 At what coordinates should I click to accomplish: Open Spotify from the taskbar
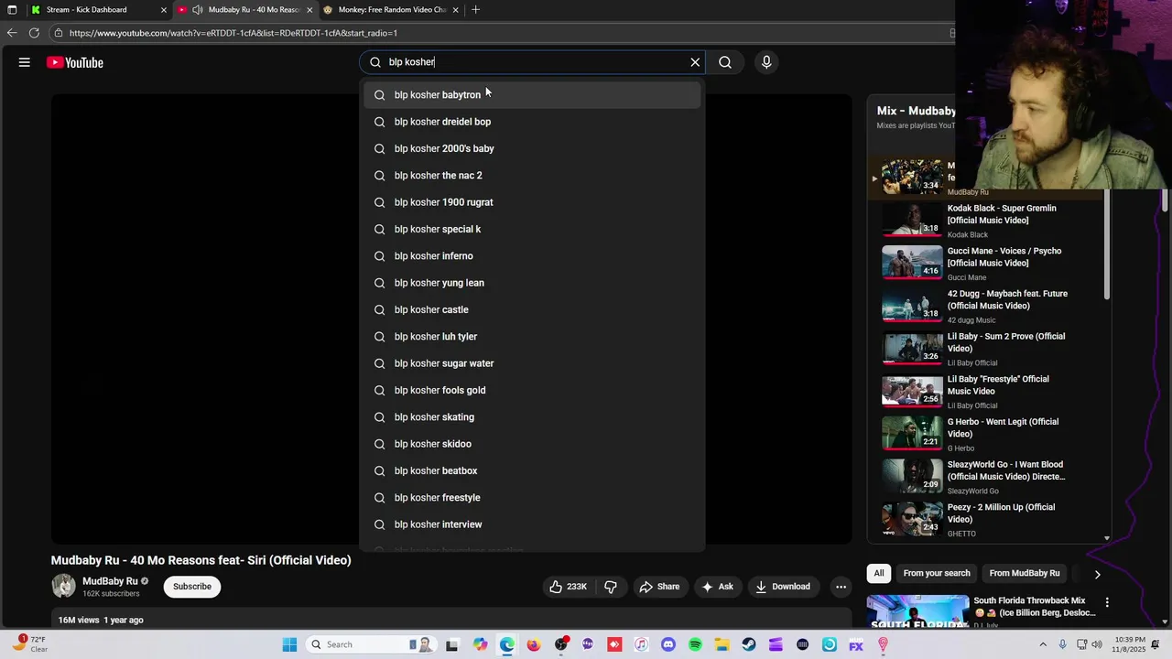pyautogui.click(x=695, y=644)
